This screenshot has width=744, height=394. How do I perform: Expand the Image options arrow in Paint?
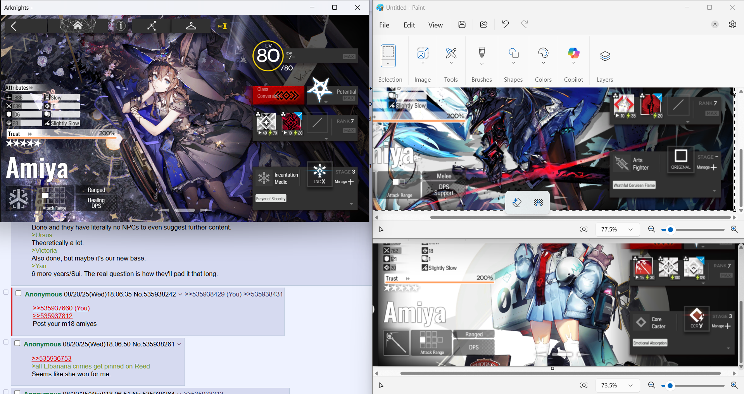[423, 63]
